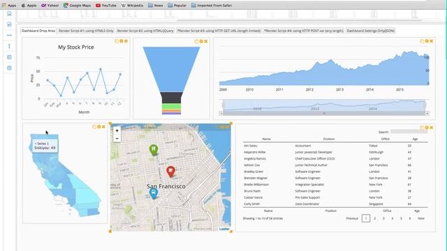
Task: Open the Apps bookmarks shortcut
Action: click(x=9, y=5)
